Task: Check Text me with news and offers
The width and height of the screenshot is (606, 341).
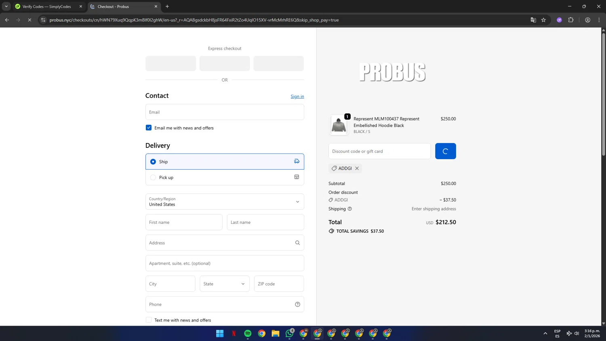Action: tap(149, 320)
